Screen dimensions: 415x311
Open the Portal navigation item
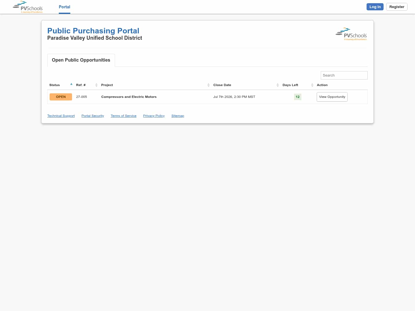pyautogui.click(x=65, y=7)
